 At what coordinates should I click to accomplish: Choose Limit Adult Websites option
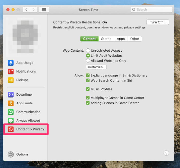point(88,55)
